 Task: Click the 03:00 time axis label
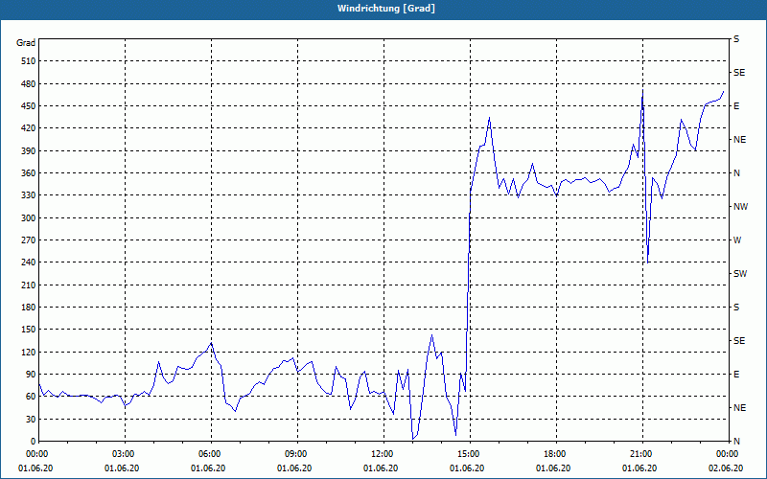125,454
